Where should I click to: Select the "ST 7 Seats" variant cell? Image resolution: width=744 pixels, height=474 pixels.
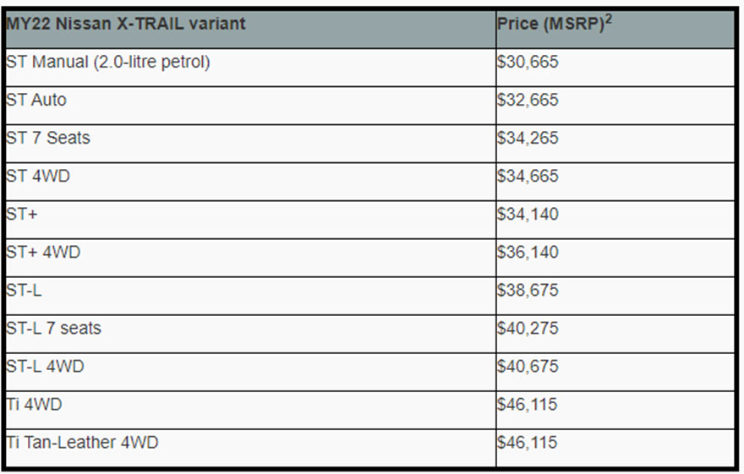click(47, 139)
